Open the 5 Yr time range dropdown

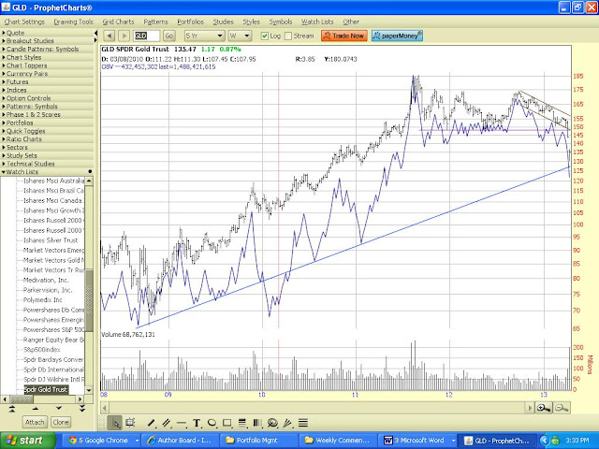click(x=204, y=36)
